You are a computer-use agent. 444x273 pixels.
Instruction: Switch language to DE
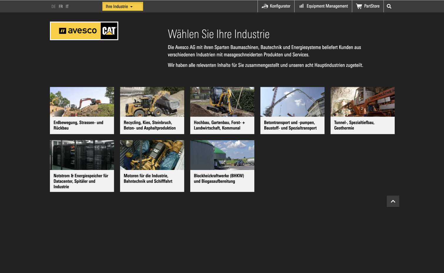point(53,6)
